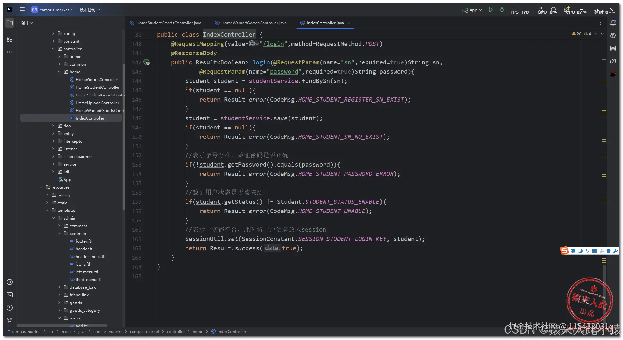Select HomeStudentController in project tree
623x340 pixels.
pyautogui.click(x=95, y=87)
